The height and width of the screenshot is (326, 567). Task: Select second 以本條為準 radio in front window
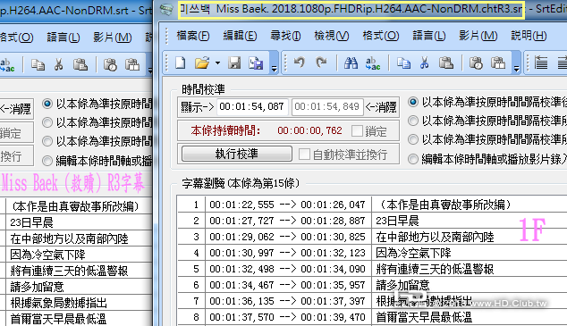coord(413,121)
